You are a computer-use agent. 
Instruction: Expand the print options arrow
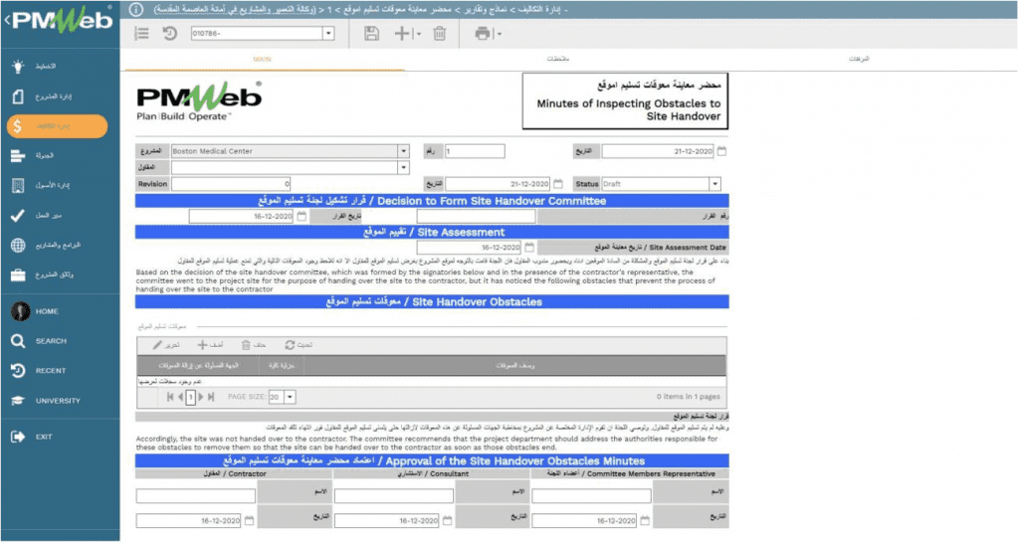[500, 34]
